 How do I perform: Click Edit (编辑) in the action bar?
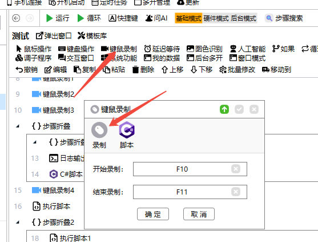(x=56, y=70)
